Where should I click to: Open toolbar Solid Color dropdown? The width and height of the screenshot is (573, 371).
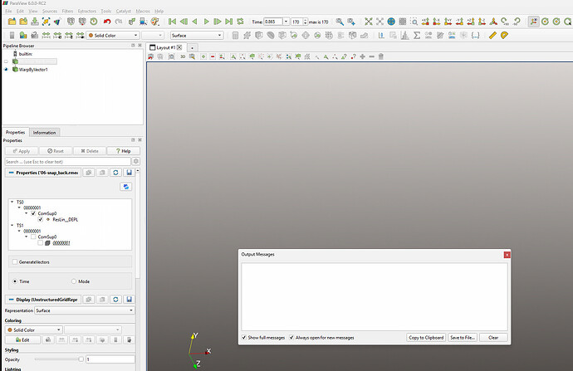click(x=113, y=36)
